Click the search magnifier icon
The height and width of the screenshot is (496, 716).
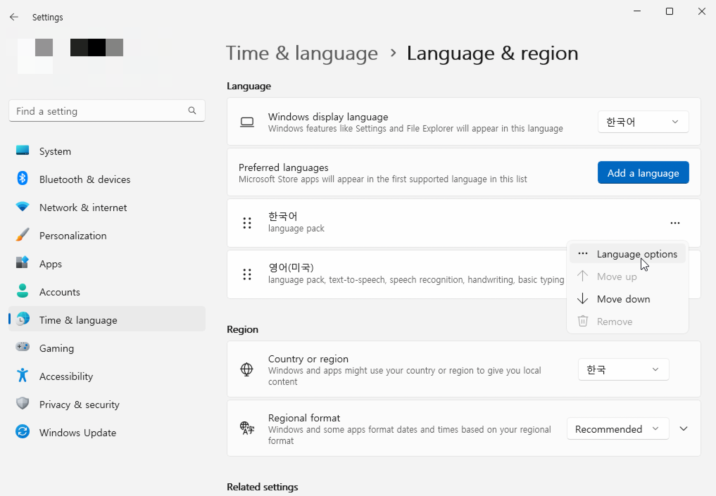click(192, 111)
